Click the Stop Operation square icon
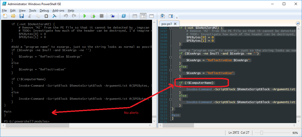This screenshot has width=302, height=137. click(x=102, y=16)
